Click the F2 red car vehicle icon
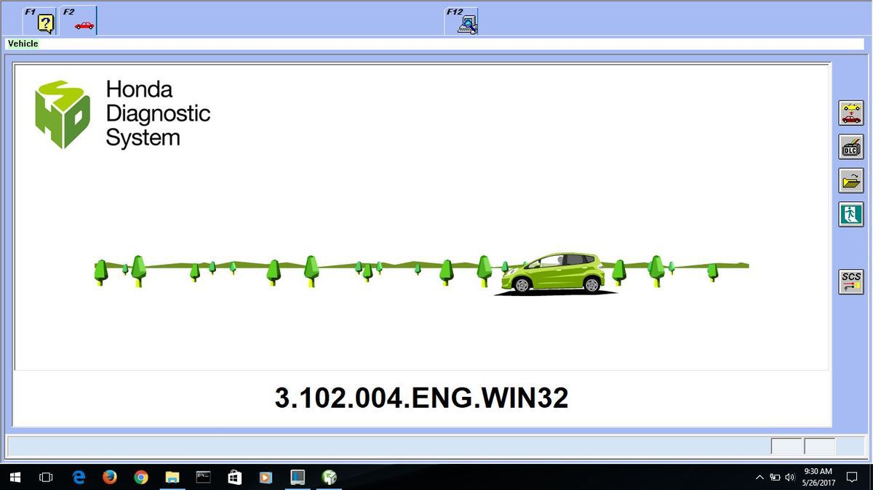 coord(79,21)
